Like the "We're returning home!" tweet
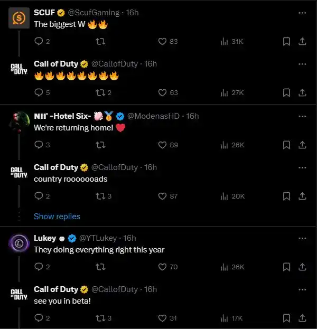This screenshot has width=317, height=329. [163, 145]
